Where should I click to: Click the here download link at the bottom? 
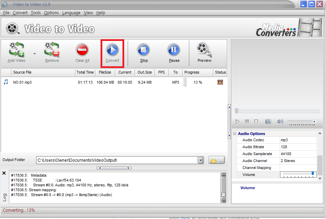pyautogui.click(x=184, y=217)
